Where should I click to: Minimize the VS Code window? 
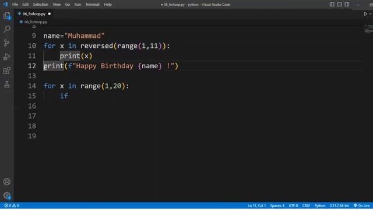[x=358, y=5]
